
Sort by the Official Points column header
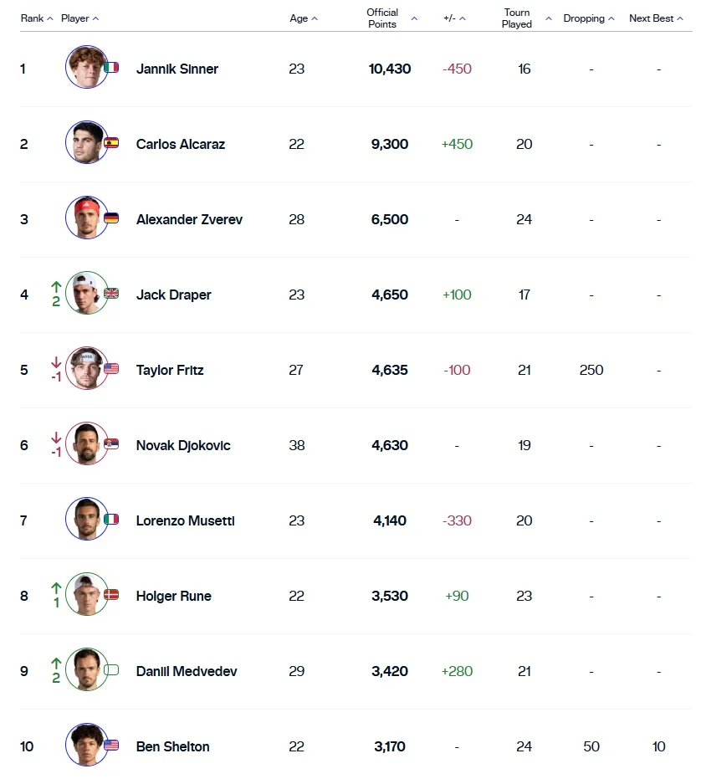[x=391, y=18]
